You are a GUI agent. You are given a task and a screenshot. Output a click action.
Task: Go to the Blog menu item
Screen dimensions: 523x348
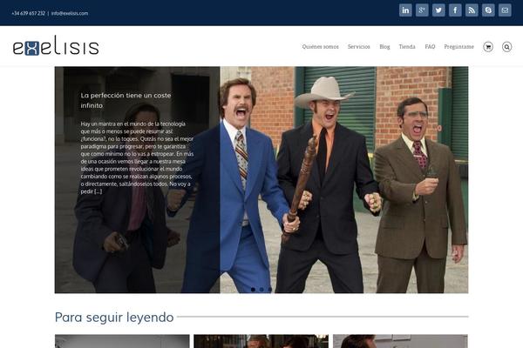point(384,47)
